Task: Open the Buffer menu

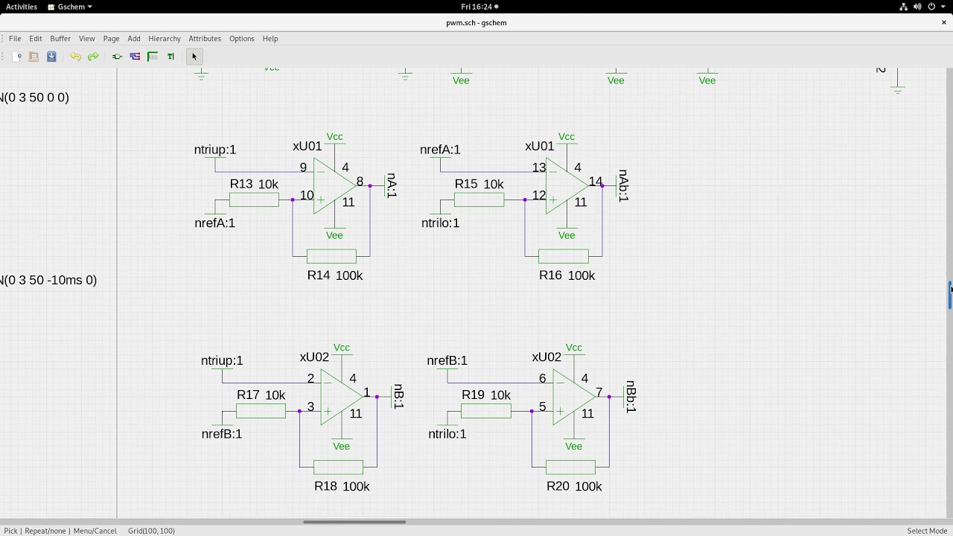Action: click(x=60, y=39)
